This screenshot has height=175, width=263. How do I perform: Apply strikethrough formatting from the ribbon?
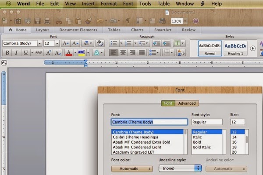click(x=39, y=53)
